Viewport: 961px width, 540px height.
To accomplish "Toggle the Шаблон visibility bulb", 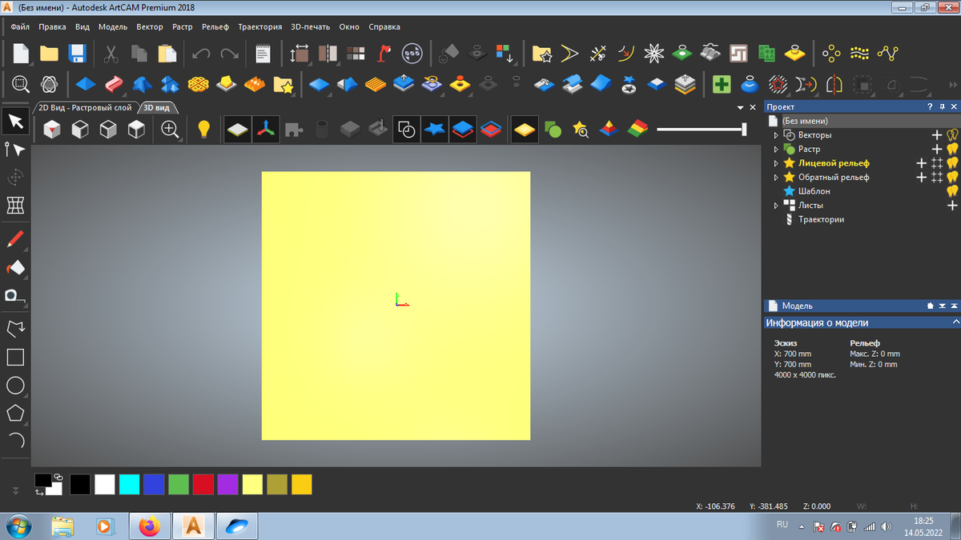I will pos(952,191).
